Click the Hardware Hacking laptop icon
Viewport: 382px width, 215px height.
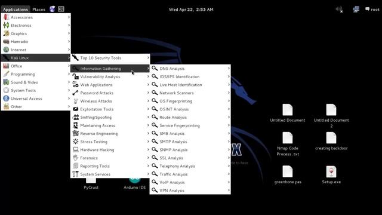[76, 150]
